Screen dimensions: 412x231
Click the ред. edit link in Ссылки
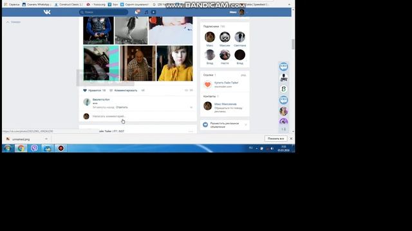(x=243, y=75)
